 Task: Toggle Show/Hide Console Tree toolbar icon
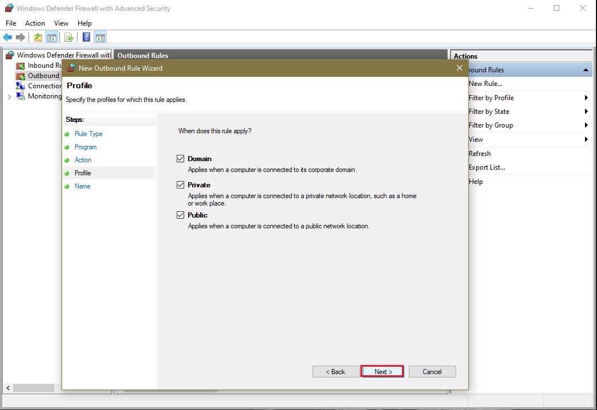pos(52,37)
